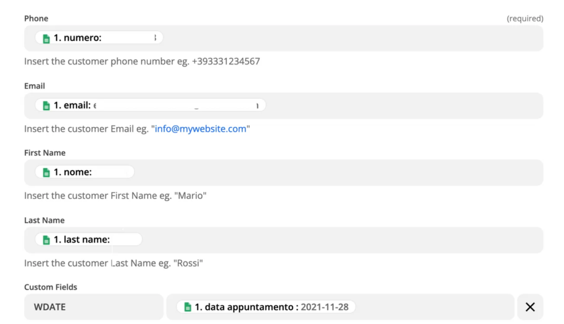
Task: Open the info@mywebsite.com link
Action: pos(200,129)
